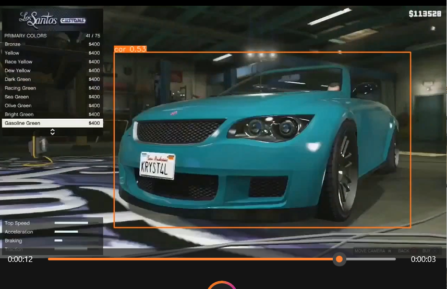Select Dark Green color option
The height and width of the screenshot is (289, 447).
(53, 80)
